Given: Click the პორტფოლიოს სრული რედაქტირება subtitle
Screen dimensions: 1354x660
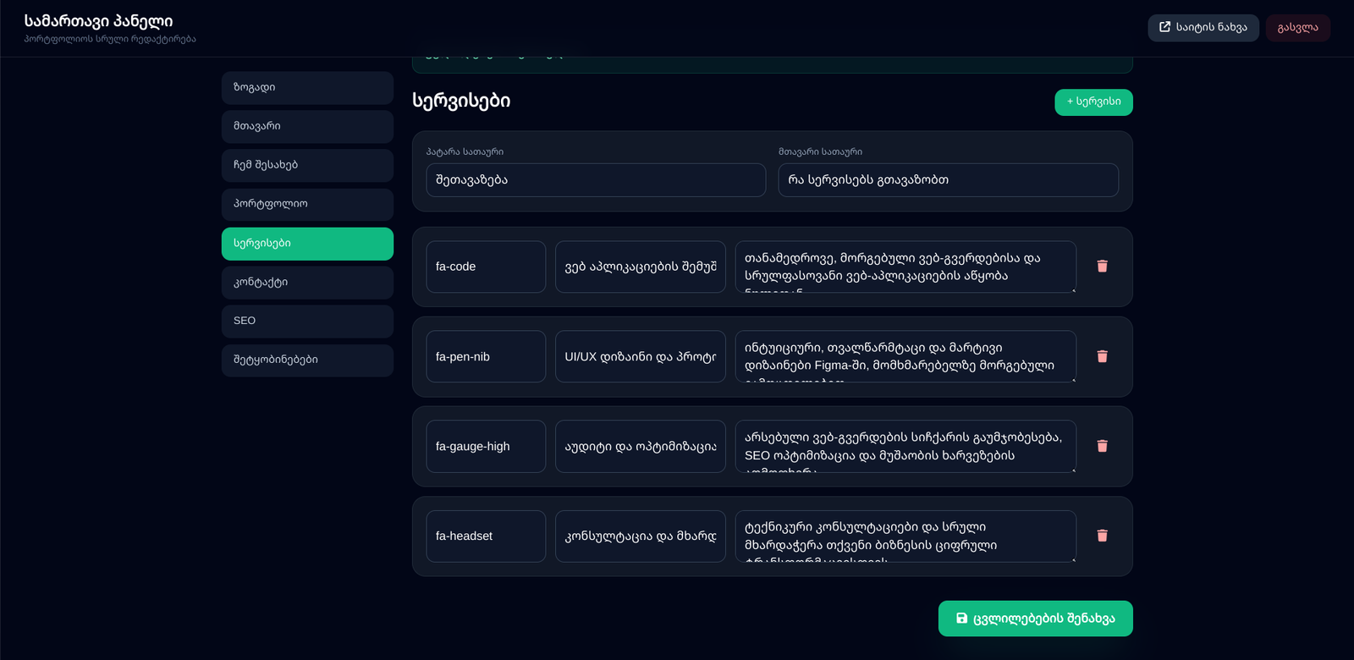Looking at the screenshot, I should click(110, 39).
